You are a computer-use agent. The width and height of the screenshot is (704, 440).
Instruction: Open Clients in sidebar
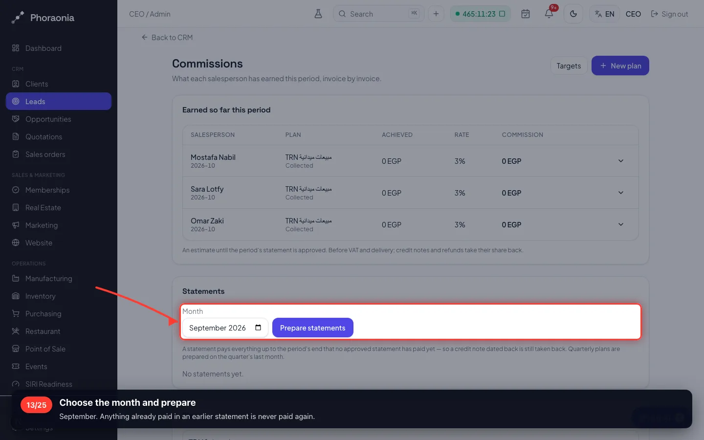click(x=59, y=84)
